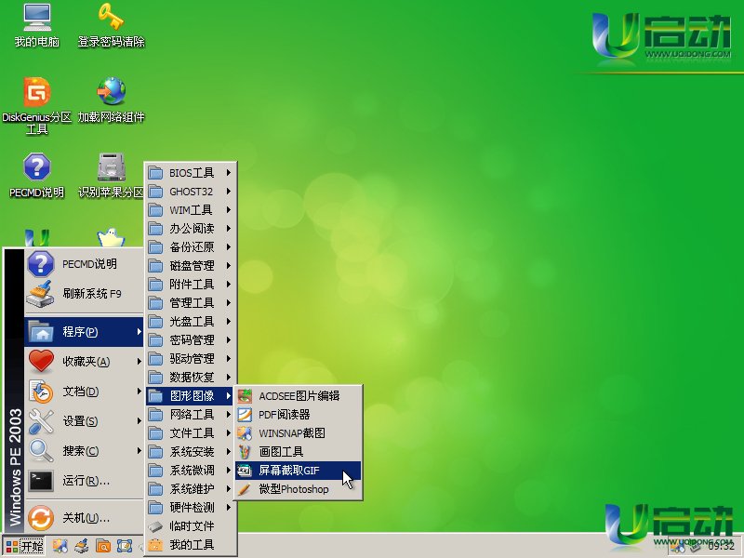
Task: Open PECMD说明 in the start menu
Action: [x=84, y=264]
